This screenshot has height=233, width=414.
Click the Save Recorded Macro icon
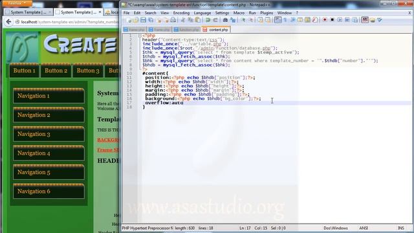355,20
